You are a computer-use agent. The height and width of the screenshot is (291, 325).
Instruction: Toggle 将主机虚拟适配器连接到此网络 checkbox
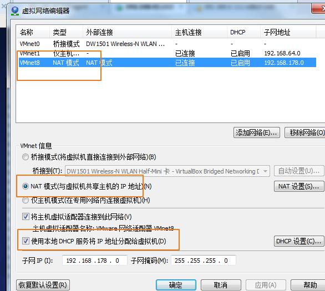click(x=26, y=217)
